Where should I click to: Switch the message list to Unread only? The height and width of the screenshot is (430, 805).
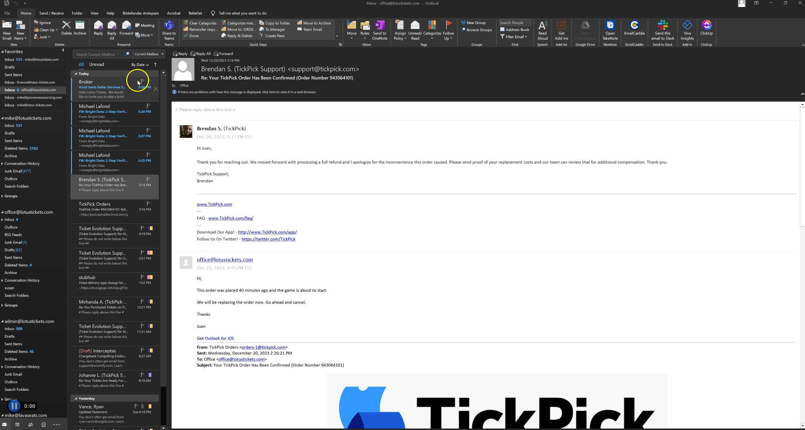pos(96,64)
